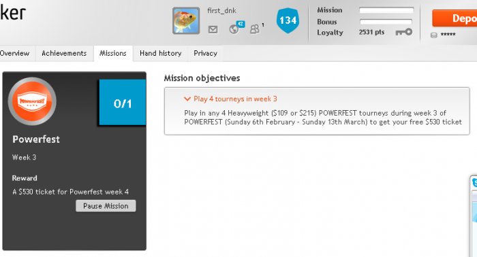Screen dimensions: 477x257
Task: Select the Missions tab
Action: tap(113, 54)
